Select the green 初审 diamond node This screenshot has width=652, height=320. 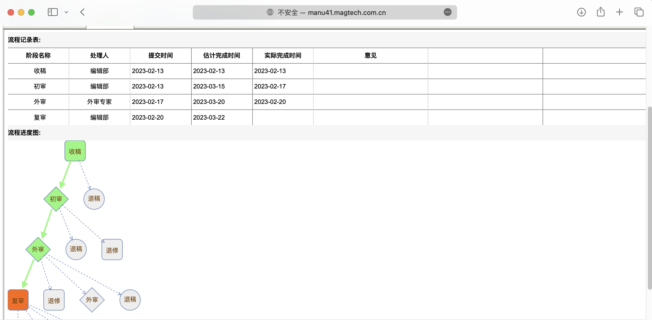[56, 199]
